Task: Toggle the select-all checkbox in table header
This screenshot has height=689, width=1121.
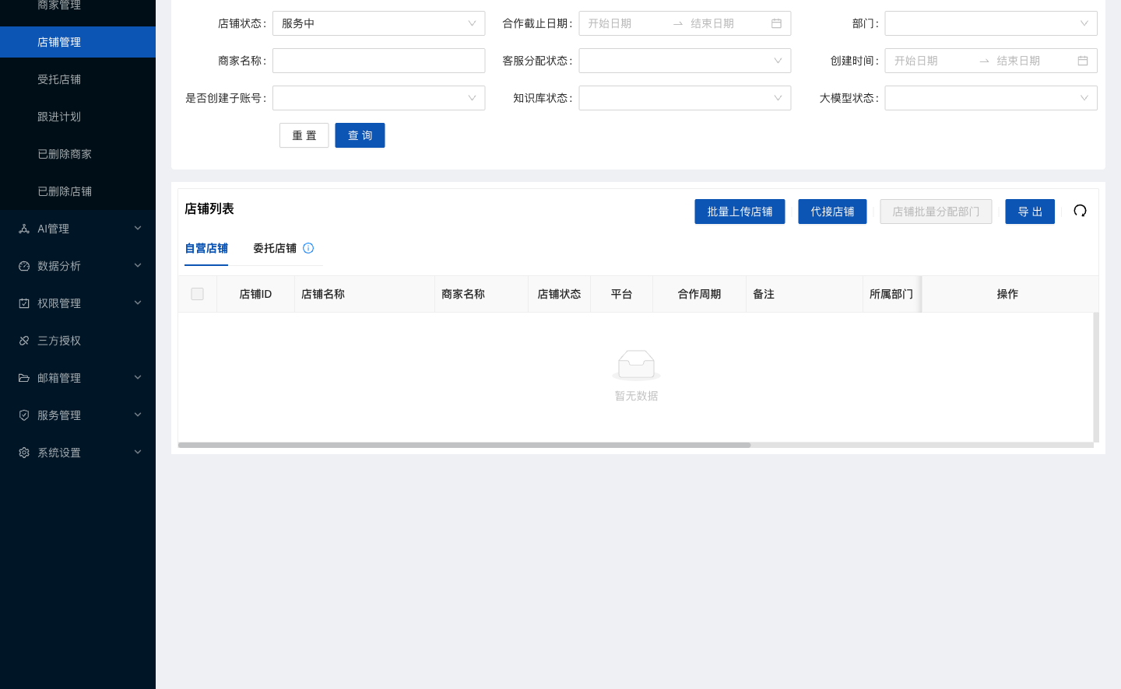Action: pyautogui.click(x=198, y=294)
